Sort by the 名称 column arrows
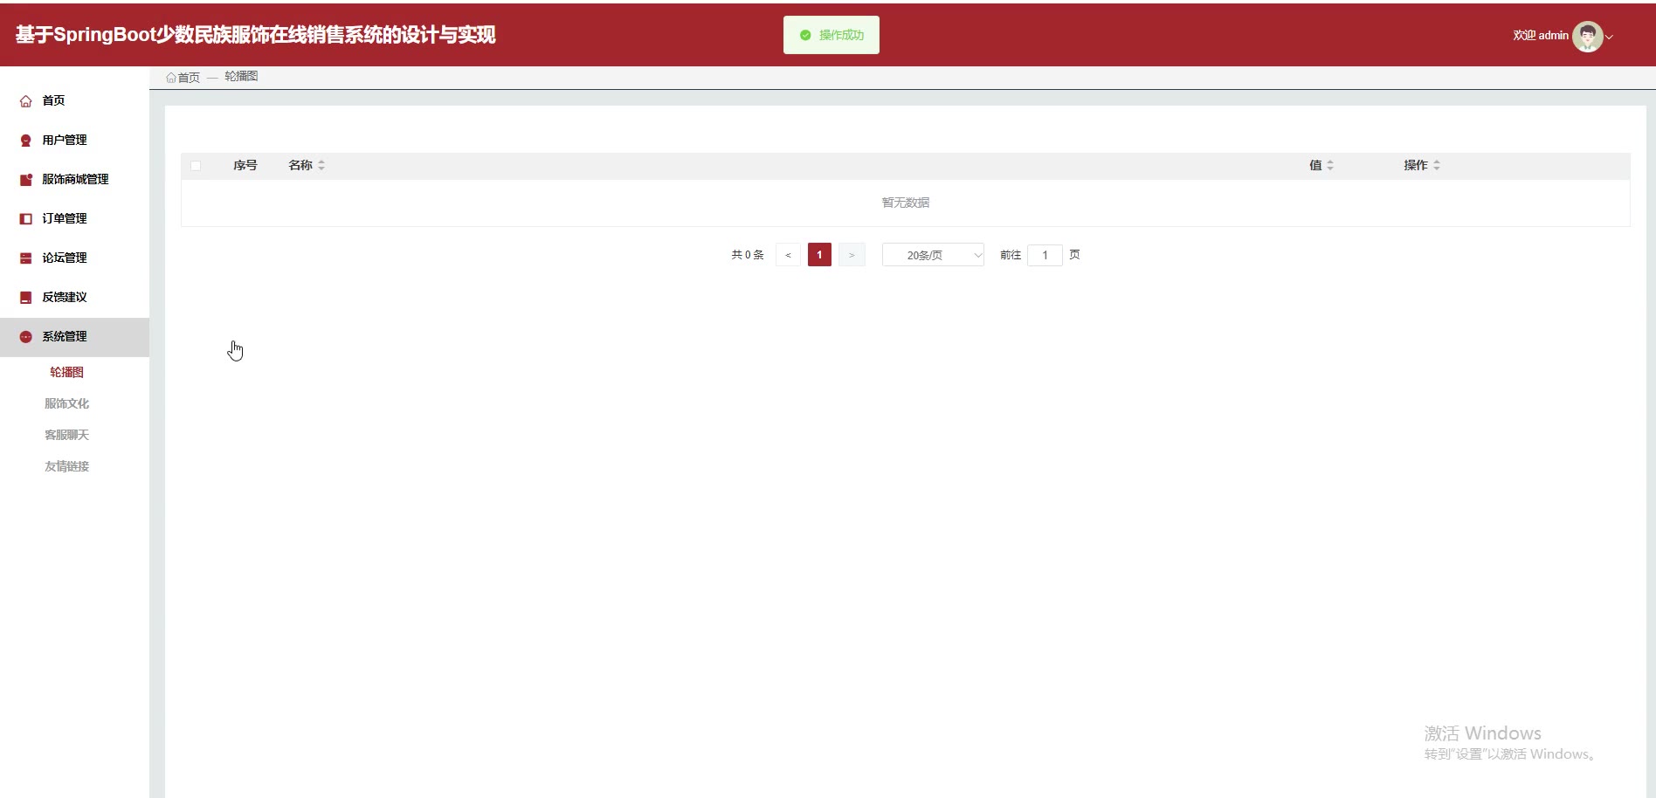The image size is (1656, 798). [x=321, y=165]
